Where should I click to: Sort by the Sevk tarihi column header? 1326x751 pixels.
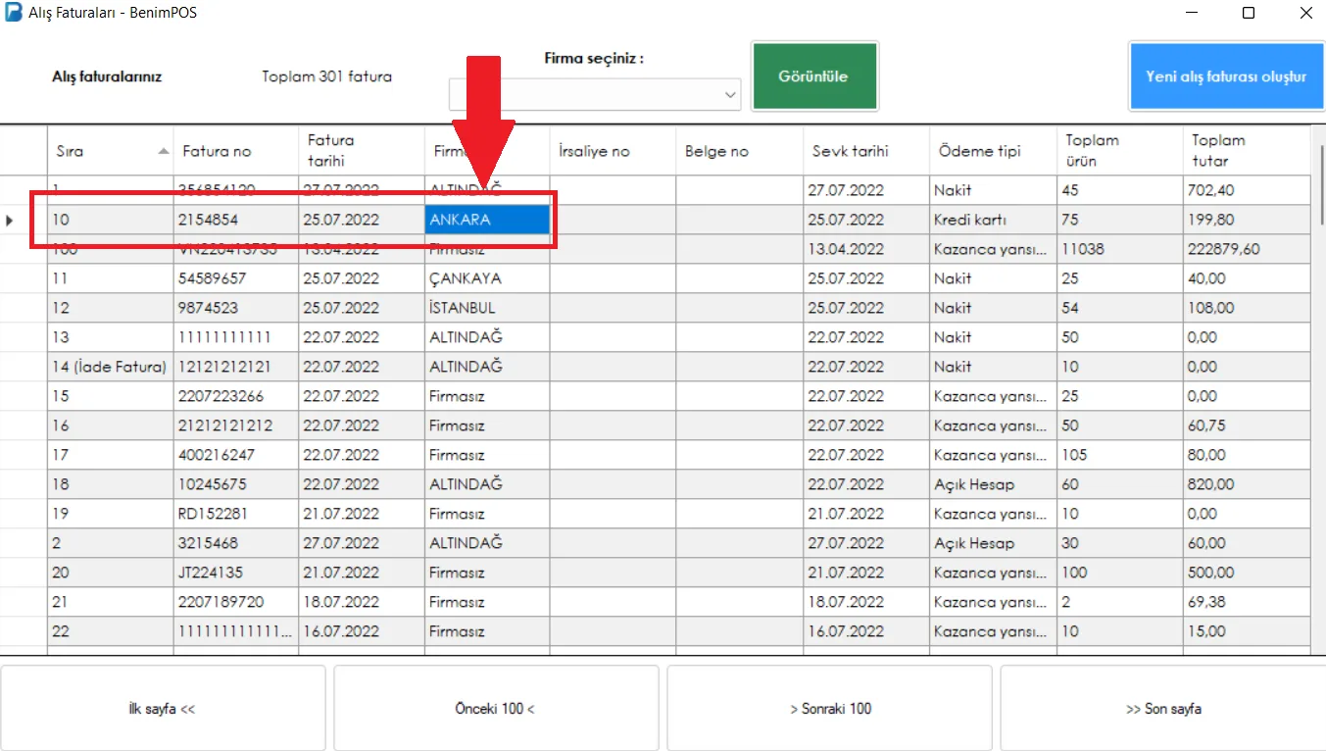tap(866, 151)
